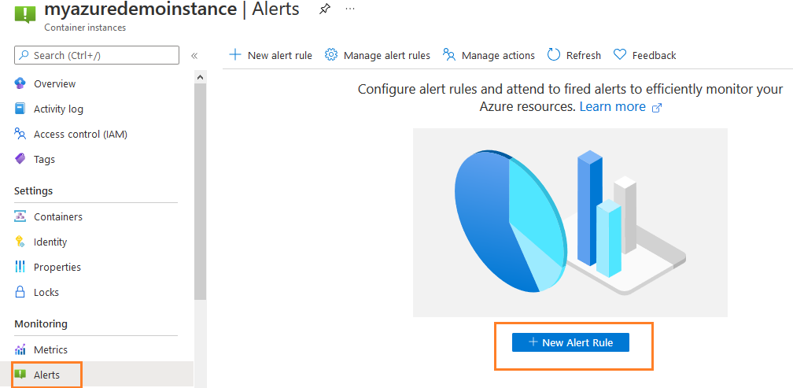Open Activity log in sidebar
Viewport: 793px width, 388px height.
(x=58, y=109)
